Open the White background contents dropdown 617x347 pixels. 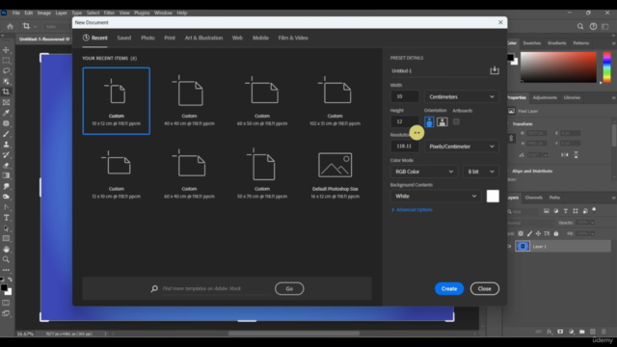point(436,196)
